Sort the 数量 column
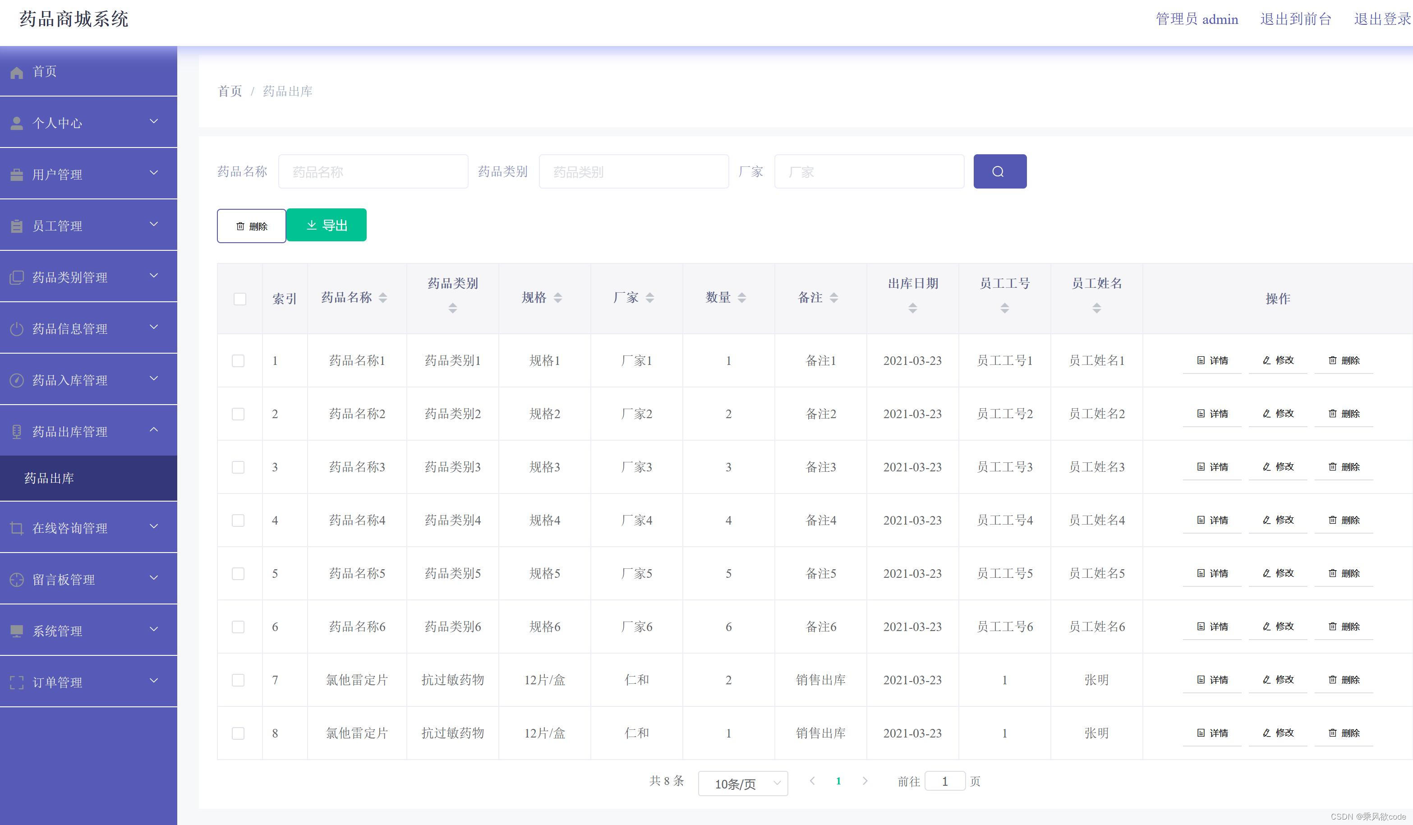 [742, 298]
